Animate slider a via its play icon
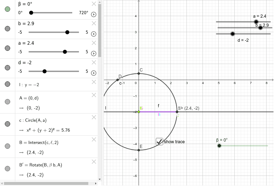This screenshot has width=274, height=186. click(x=93, y=54)
